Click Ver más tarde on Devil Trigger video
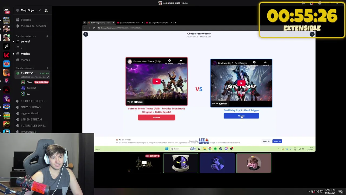Image resolution: width=346 pixels, height=195 pixels. tap(254, 64)
